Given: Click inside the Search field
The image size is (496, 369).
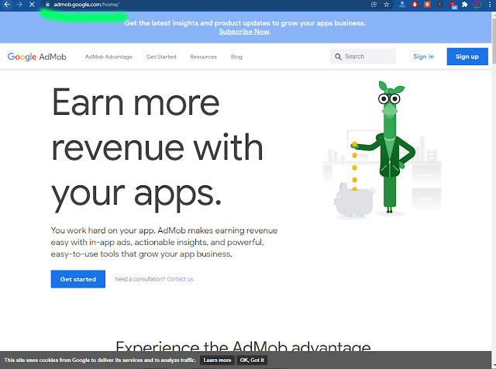Looking at the screenshot, I should tap(363, 57).
